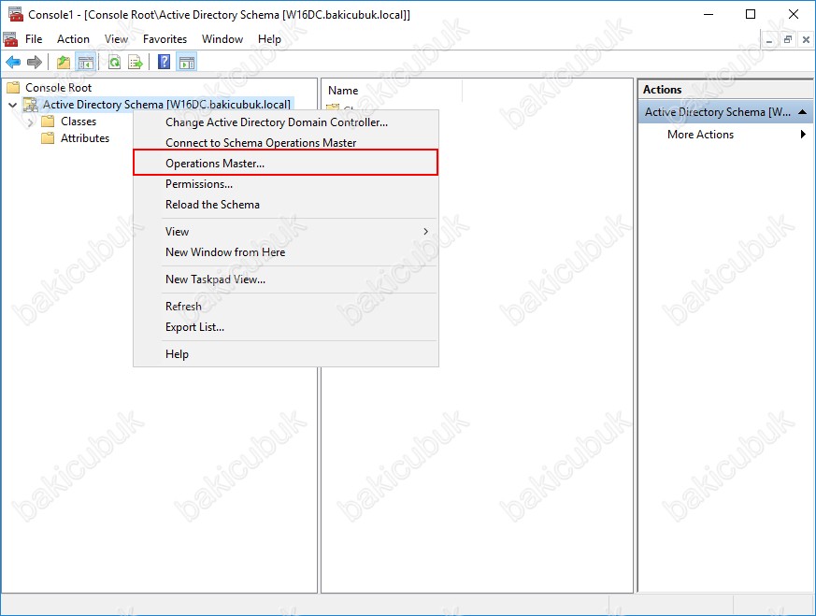Collapse the Active Directory Schema tree node
This screenshot has height=616, width=816.
(x=13, y=105)
